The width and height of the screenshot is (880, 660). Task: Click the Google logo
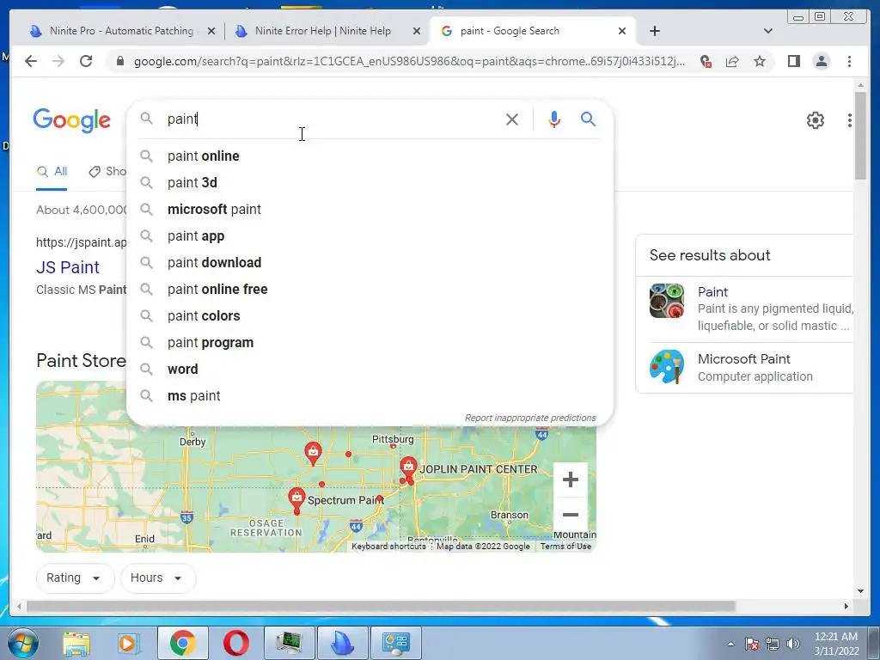pos(72,120)
